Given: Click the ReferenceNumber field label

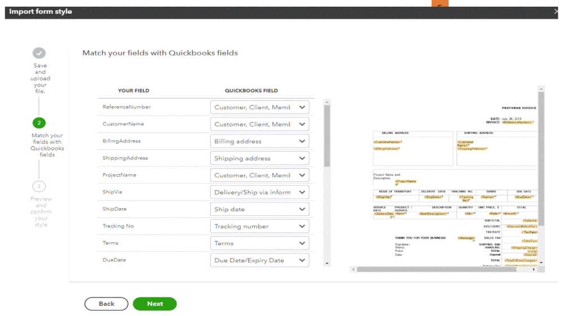Looking at the screenshot, I should click(126, 107).
